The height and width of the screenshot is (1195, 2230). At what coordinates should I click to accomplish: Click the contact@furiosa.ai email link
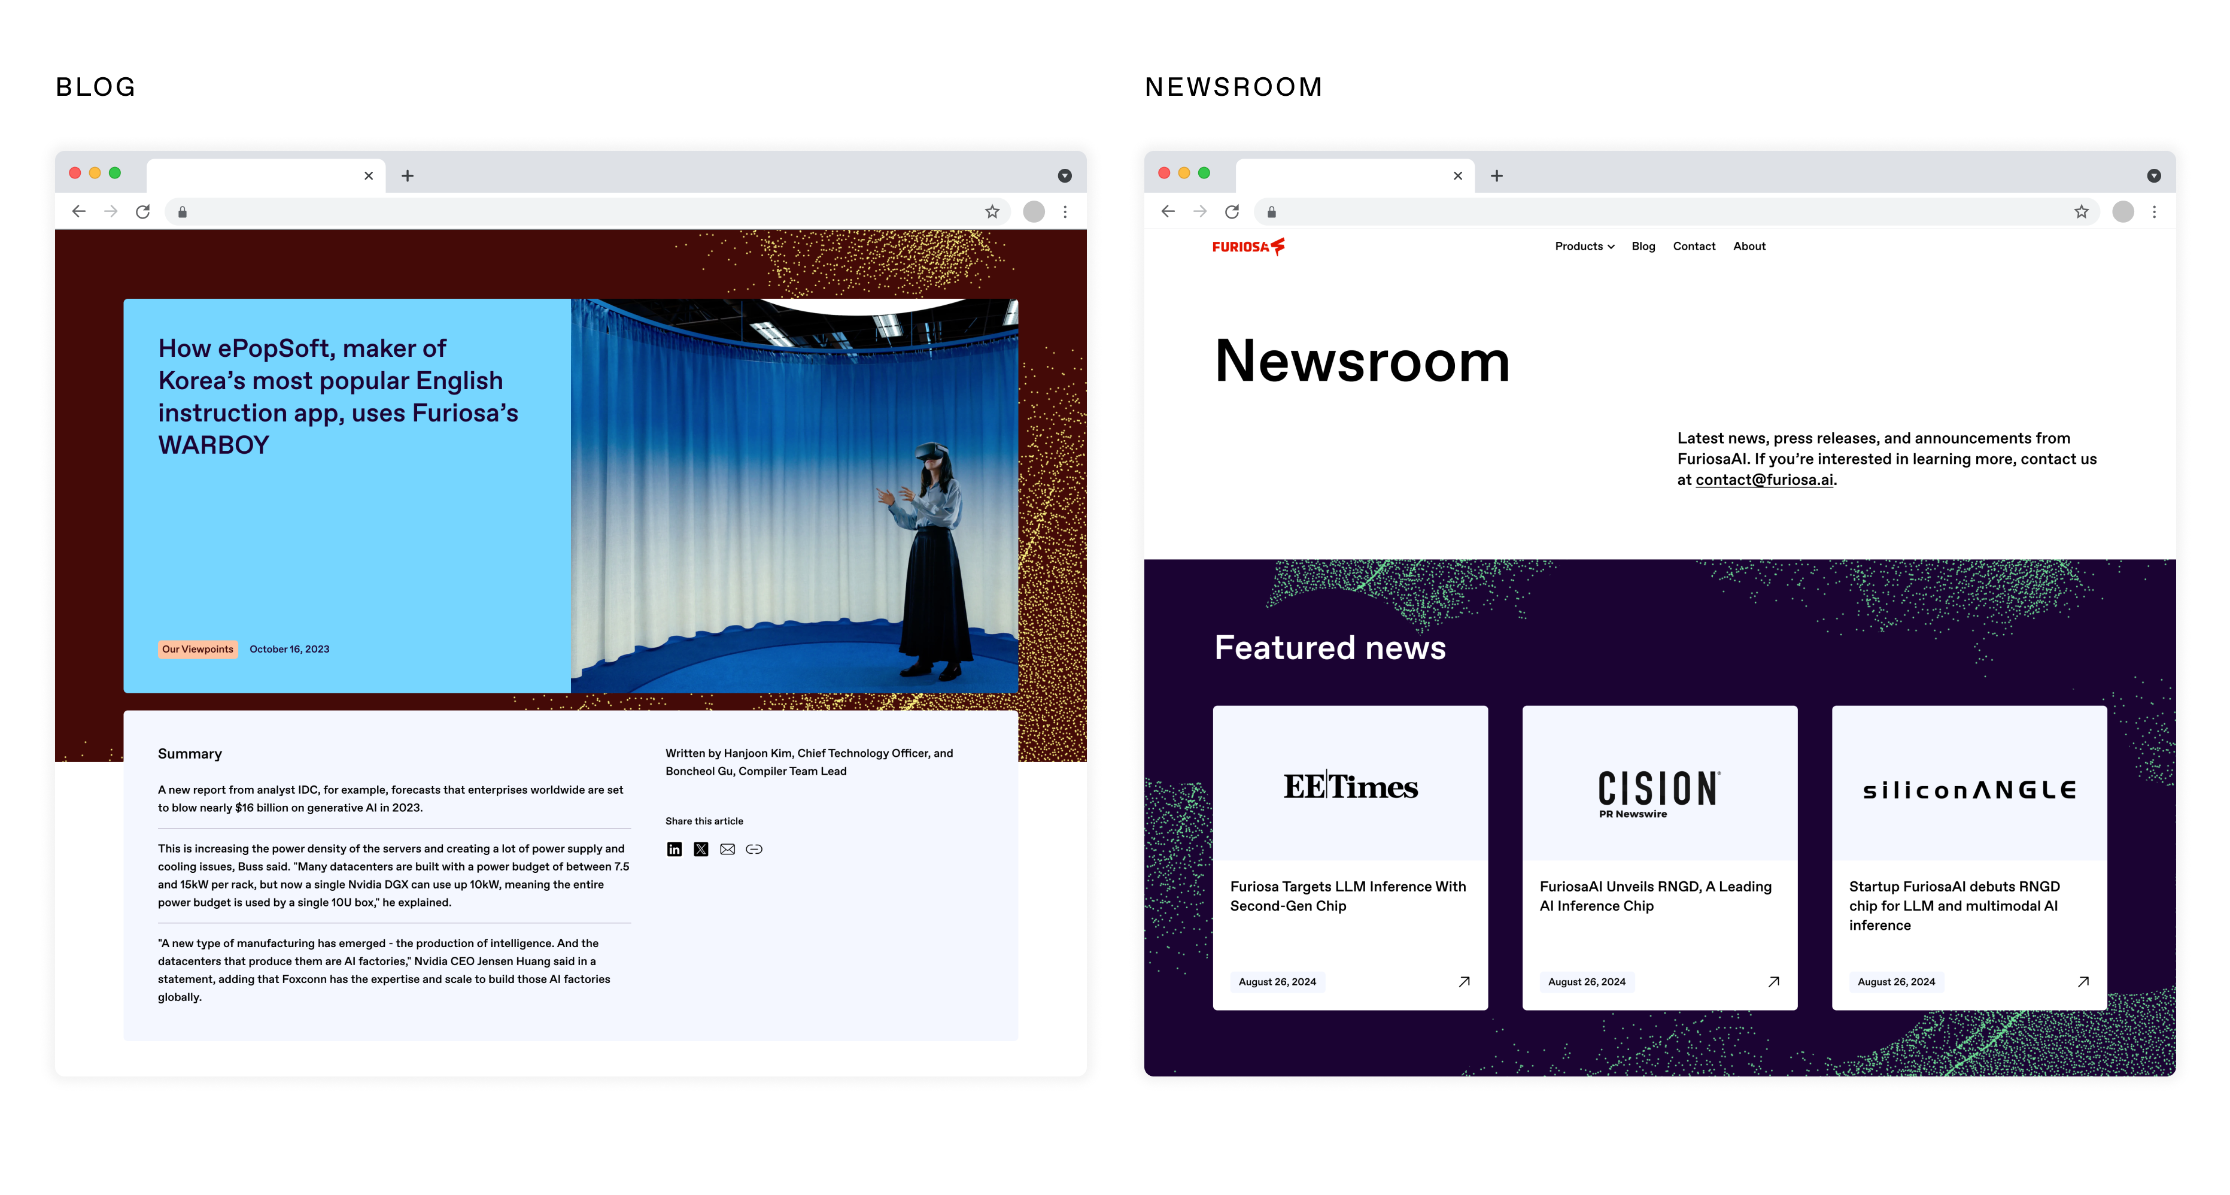pyautogui.click(x=1763, y=480)
